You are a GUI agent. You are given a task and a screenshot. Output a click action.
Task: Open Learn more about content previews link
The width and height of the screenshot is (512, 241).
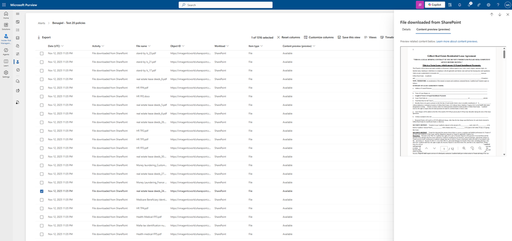point(457,42)
